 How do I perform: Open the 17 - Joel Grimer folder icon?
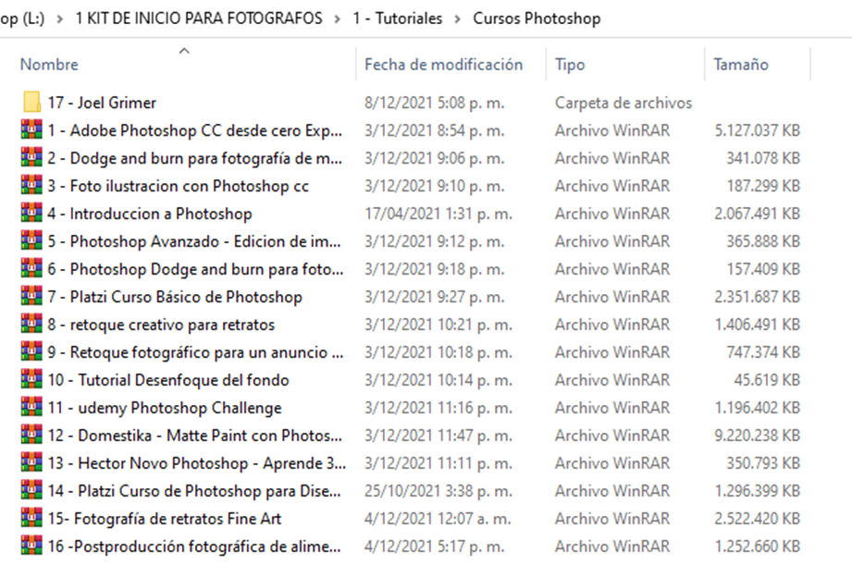click(x=32, y=102)
